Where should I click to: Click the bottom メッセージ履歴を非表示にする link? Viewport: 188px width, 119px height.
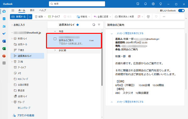click(x=130, y=102)
